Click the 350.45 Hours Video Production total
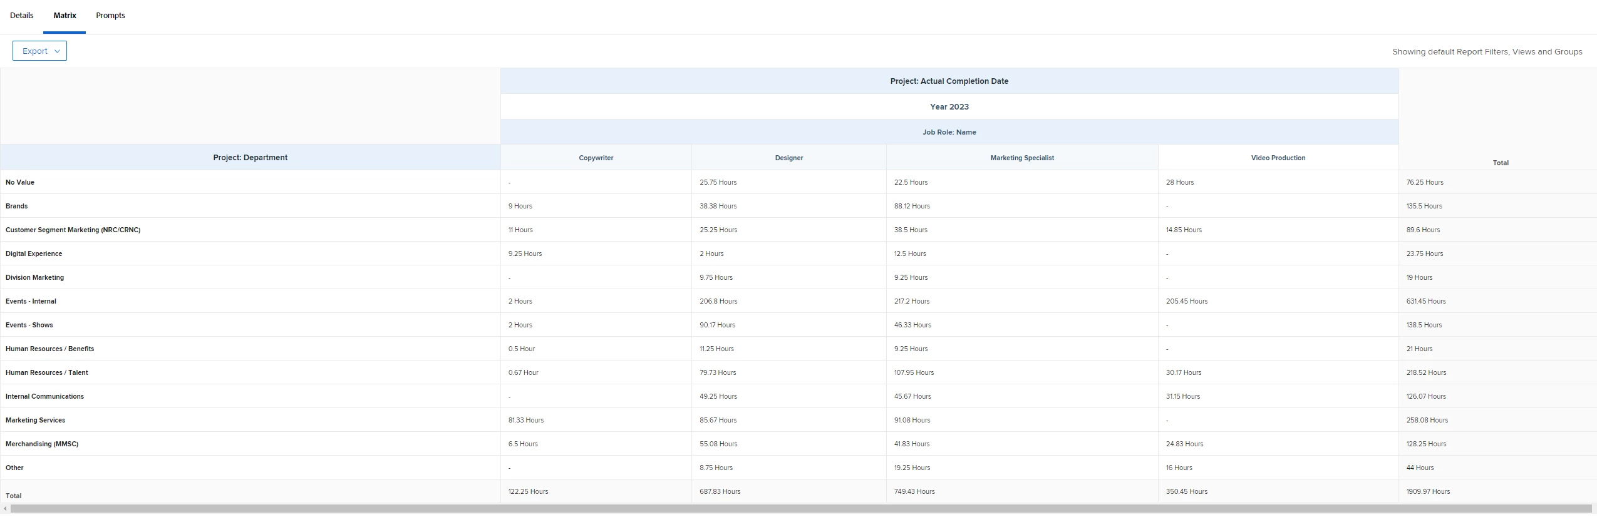 tap(1278, 491)
